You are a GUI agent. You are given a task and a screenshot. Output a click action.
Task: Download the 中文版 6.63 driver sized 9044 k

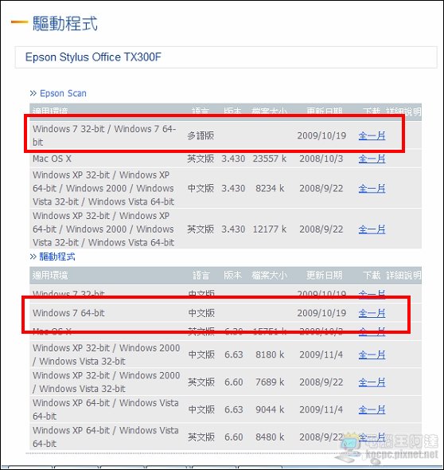point(372,409)
